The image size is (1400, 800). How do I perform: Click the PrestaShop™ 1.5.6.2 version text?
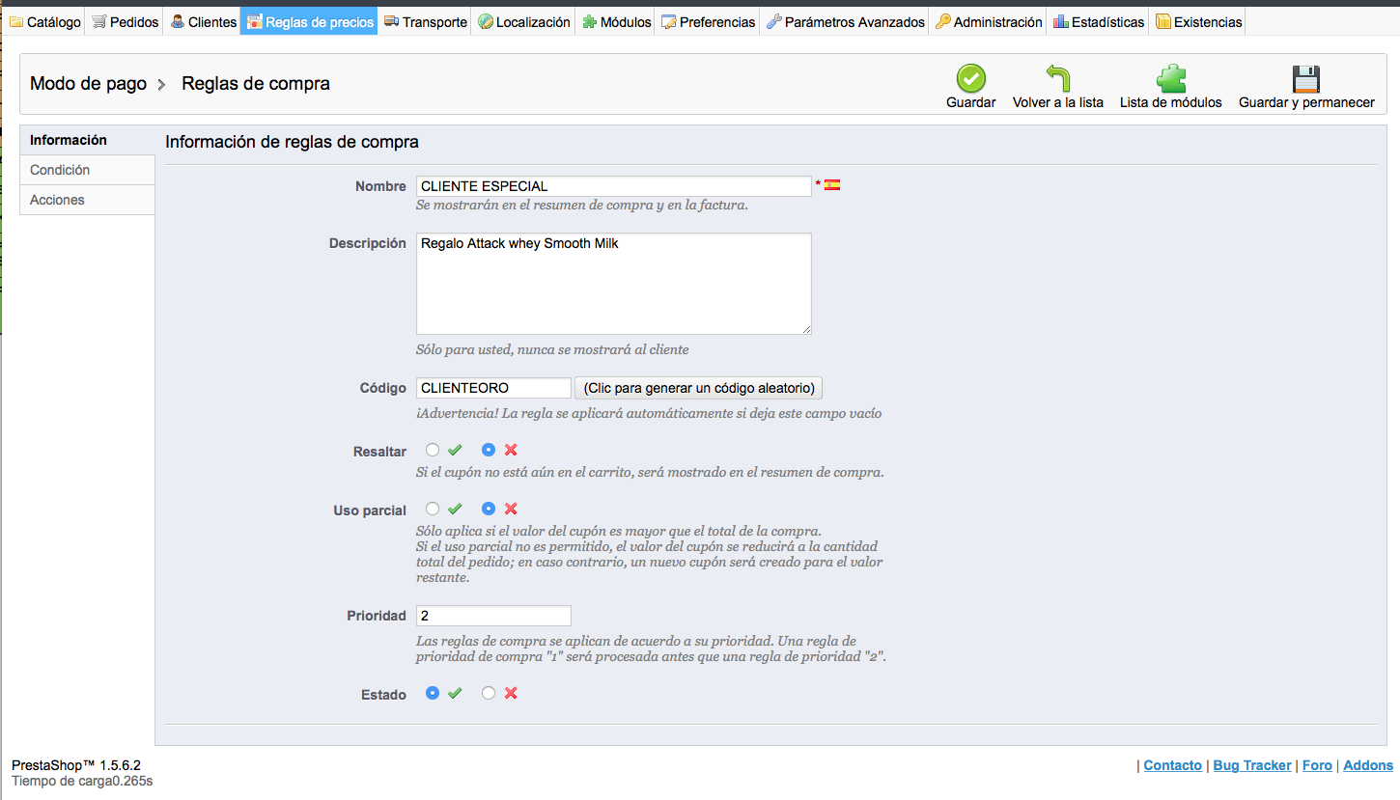point(76,765)
